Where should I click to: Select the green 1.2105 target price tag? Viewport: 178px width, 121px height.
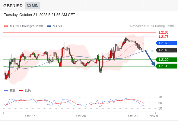[166, 66]
